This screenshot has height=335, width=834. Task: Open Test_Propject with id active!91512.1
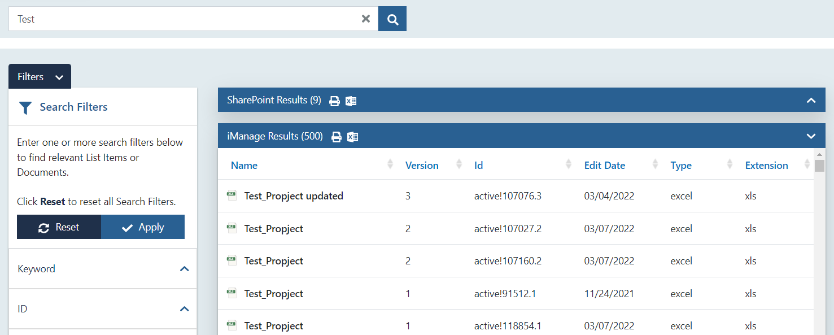coord(274,294)
